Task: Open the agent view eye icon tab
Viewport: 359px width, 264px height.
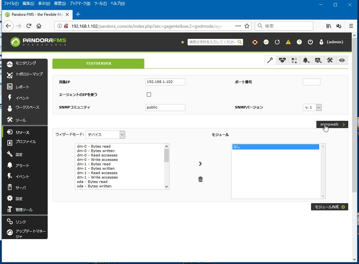Action: (342, 60)
